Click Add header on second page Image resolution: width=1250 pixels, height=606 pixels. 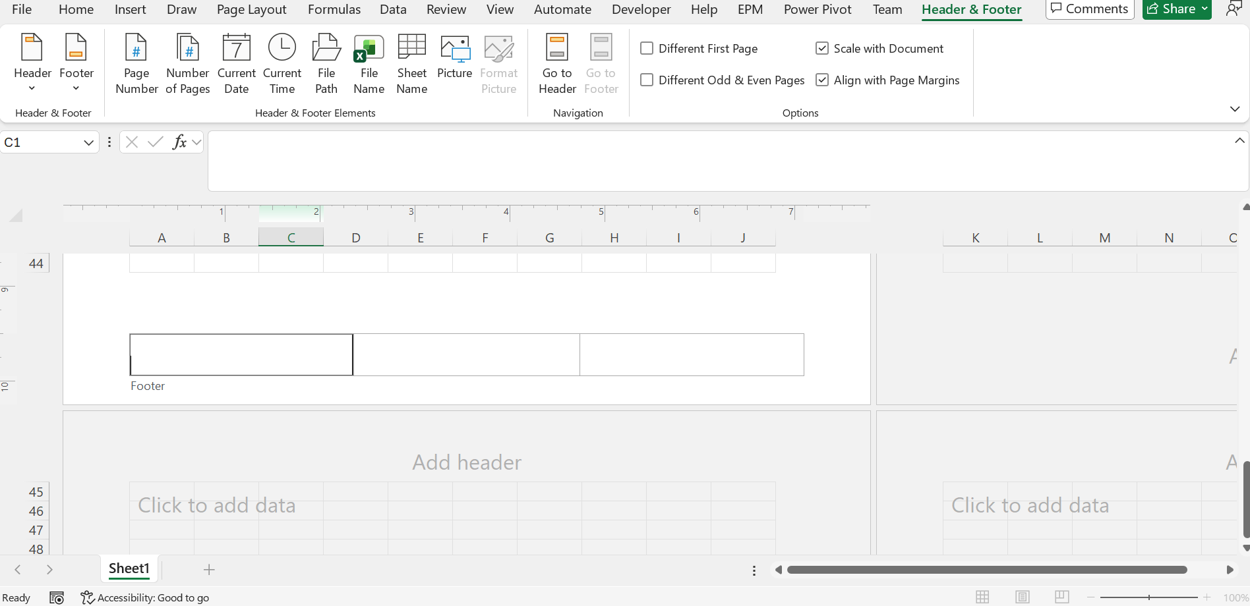(x=467, y=462)
